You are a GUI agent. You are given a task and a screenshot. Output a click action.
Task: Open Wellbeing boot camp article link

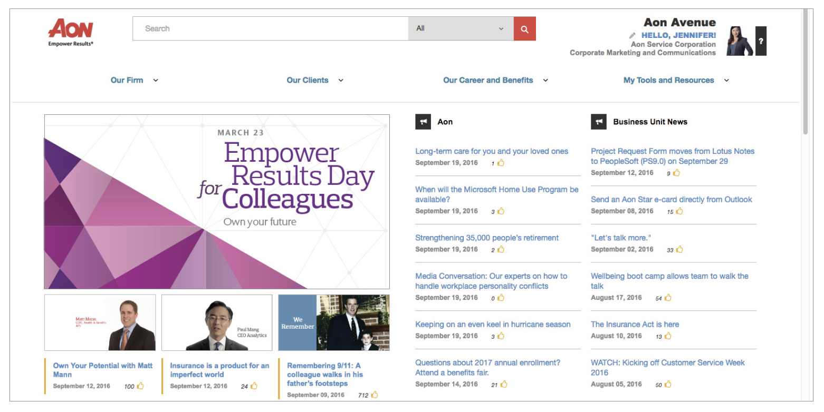[x=669, y=281]
